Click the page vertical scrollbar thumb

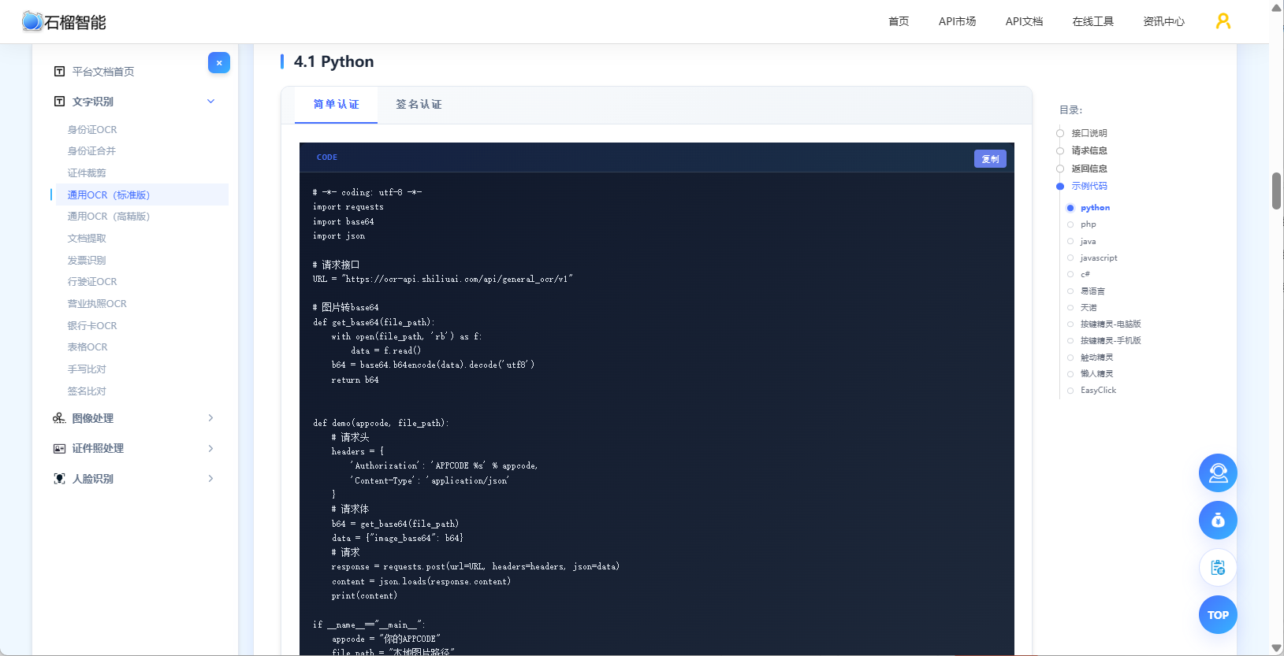pyautogui.click(x=1276, y=191)
